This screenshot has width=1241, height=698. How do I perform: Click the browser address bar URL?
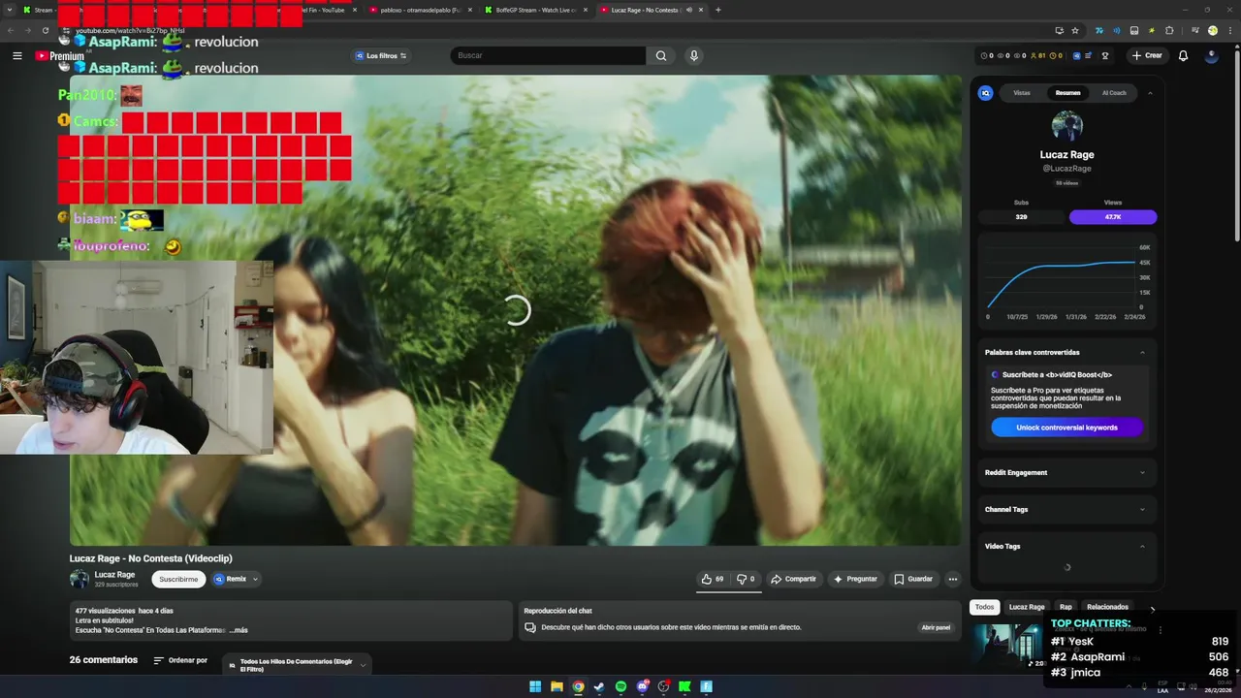(130, 31)
